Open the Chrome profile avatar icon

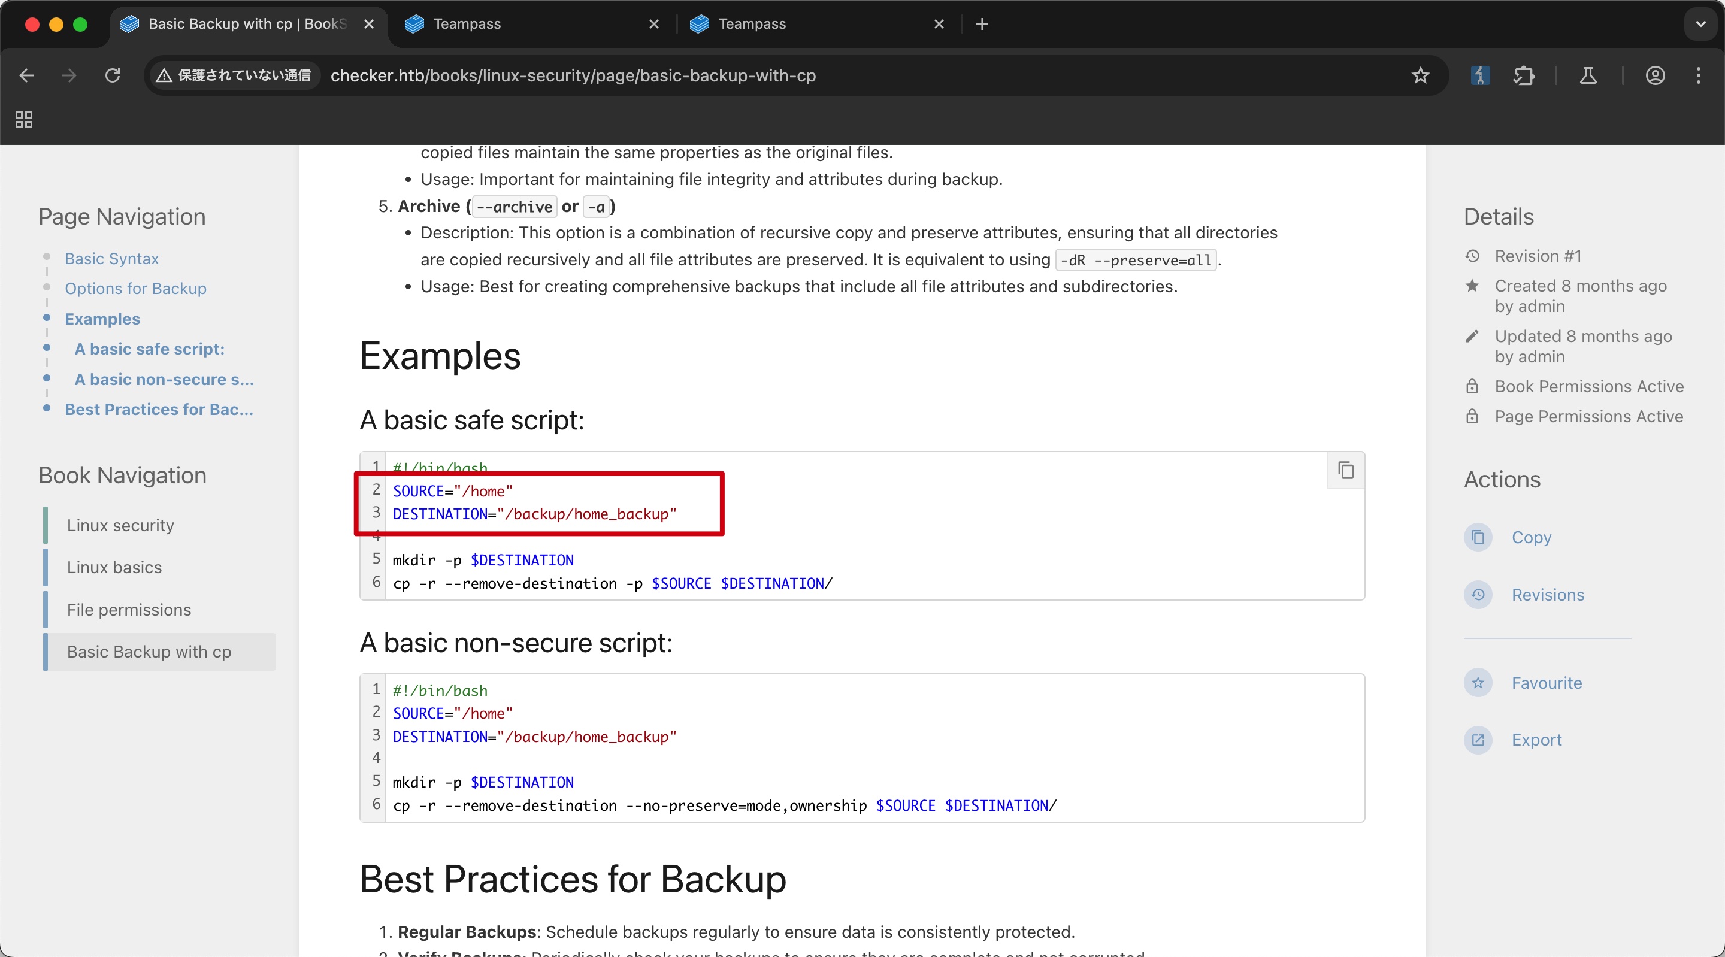coord(1655,75)
